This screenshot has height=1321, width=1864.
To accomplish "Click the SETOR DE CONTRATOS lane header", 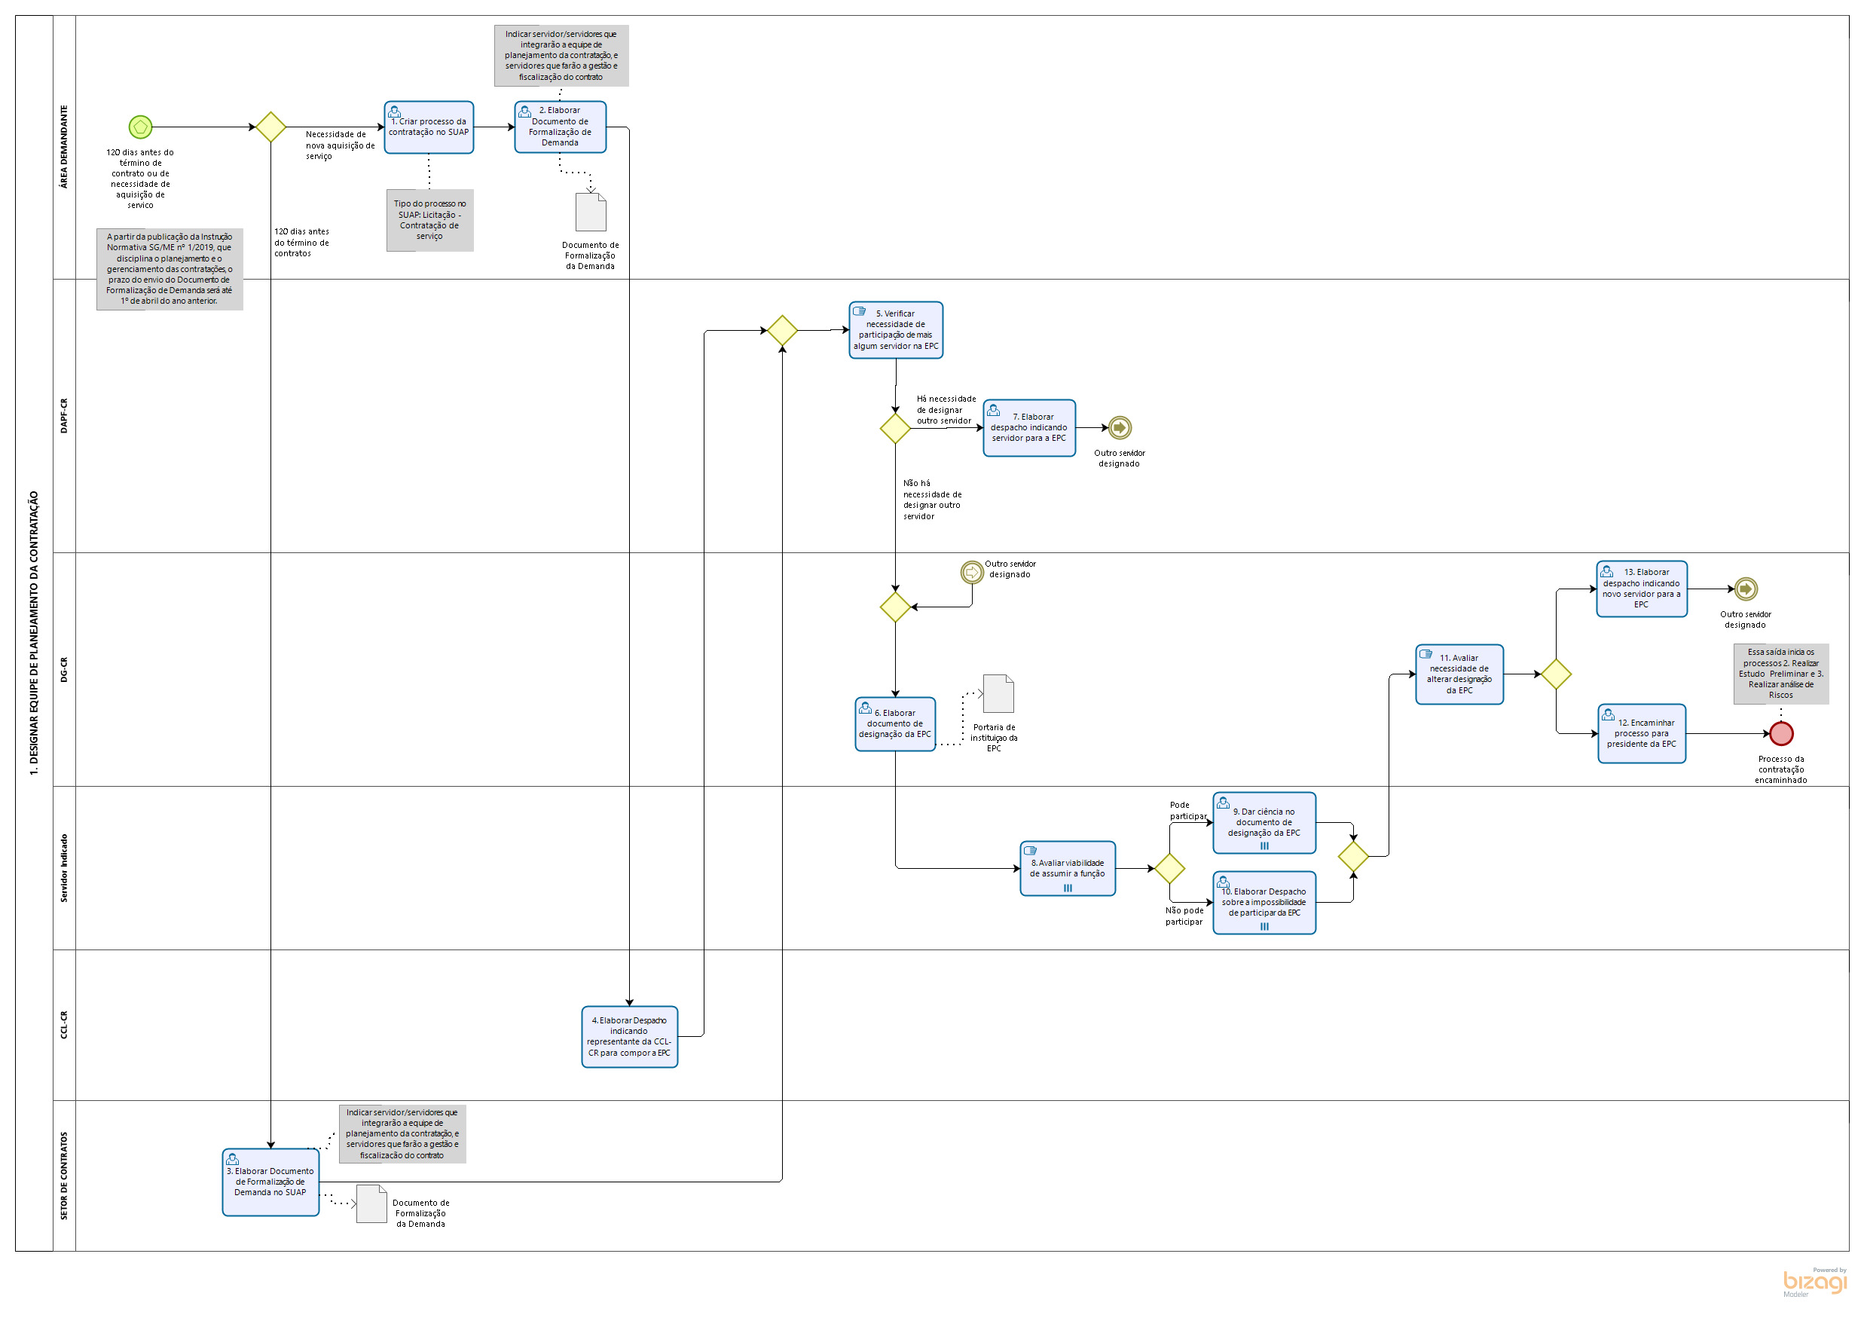I will point(64,1176).
